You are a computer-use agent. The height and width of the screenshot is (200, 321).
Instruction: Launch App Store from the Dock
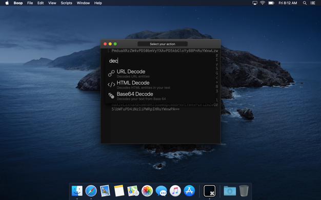189,191
